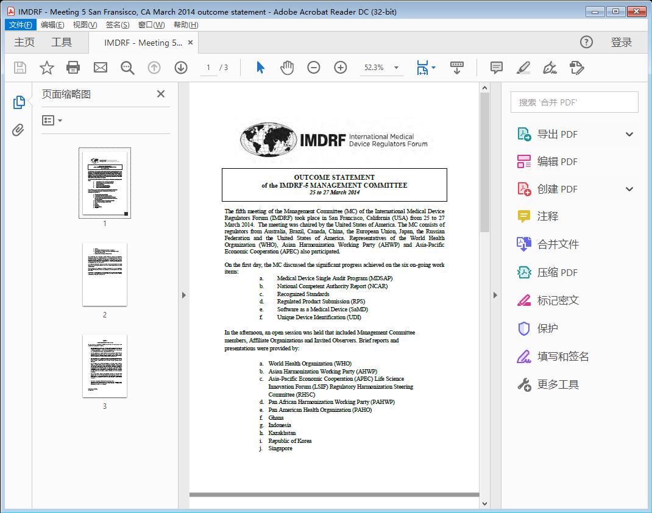Activate the text Selection tool
This screenshot has width=652, height=513.
pos(259,68)
